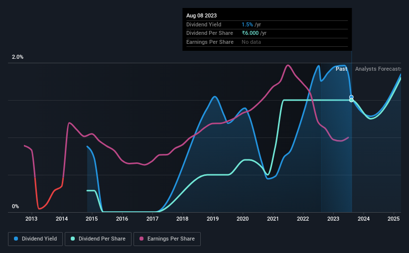
Task: Click the 0% y-axis label
Action: coord(15,207)
